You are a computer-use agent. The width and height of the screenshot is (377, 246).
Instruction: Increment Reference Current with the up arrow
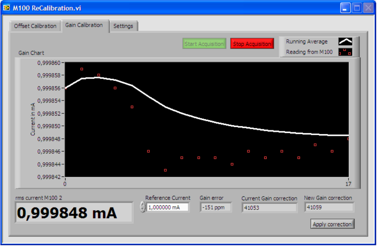click(143, 204)
